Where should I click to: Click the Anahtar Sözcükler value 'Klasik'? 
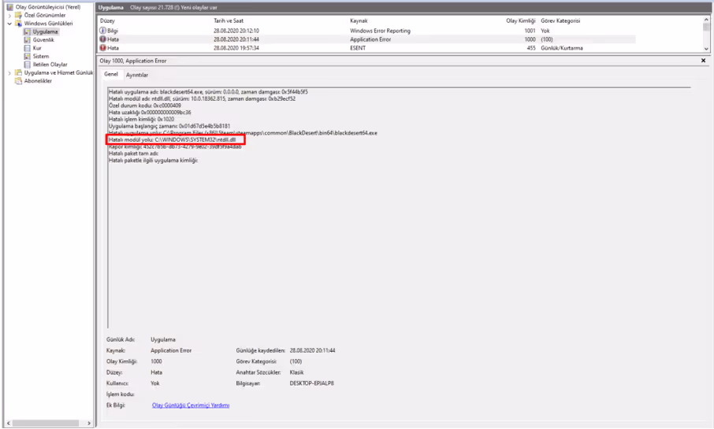[296, 372]
